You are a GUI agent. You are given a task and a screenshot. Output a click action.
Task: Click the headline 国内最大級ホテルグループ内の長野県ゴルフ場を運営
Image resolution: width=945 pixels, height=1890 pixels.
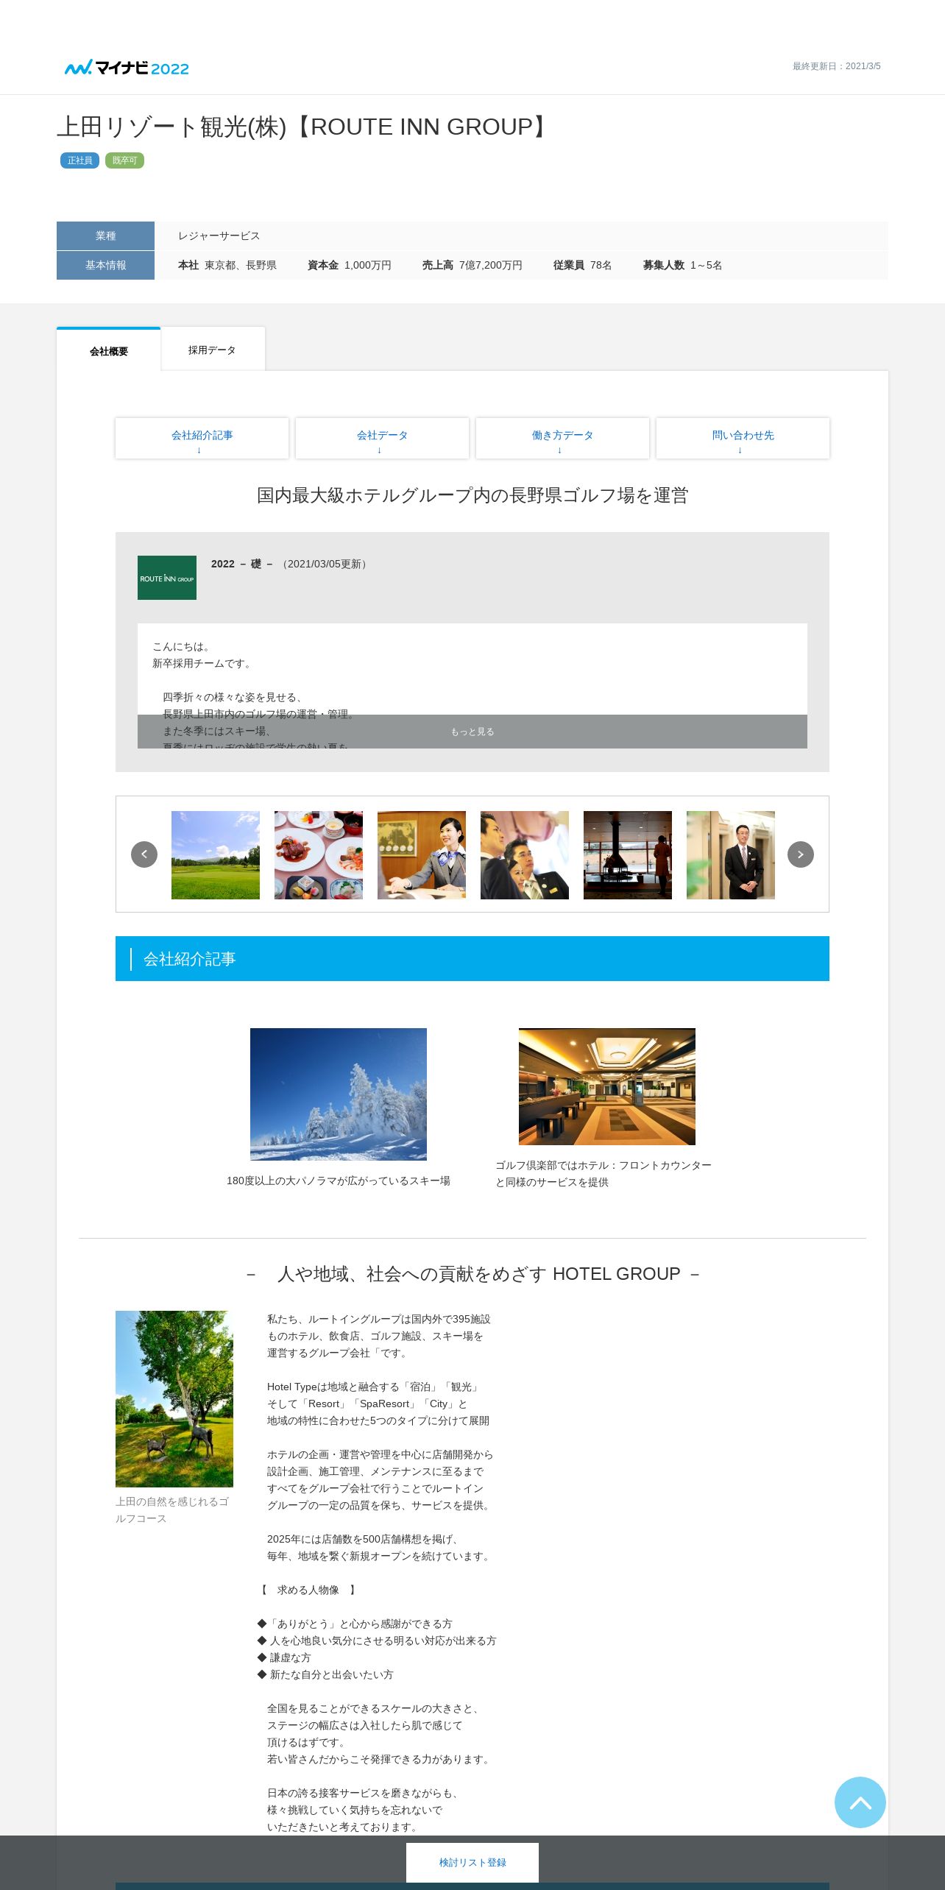pyautogui.click(x=473, y=495)
